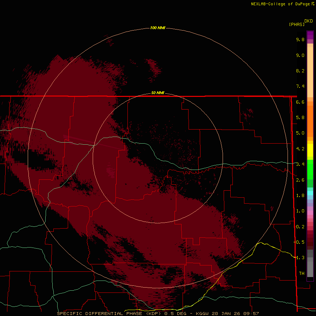This screenshot has height=316, width=316.
Task: Click the KGGW station identifier
Action: point(202,314)
